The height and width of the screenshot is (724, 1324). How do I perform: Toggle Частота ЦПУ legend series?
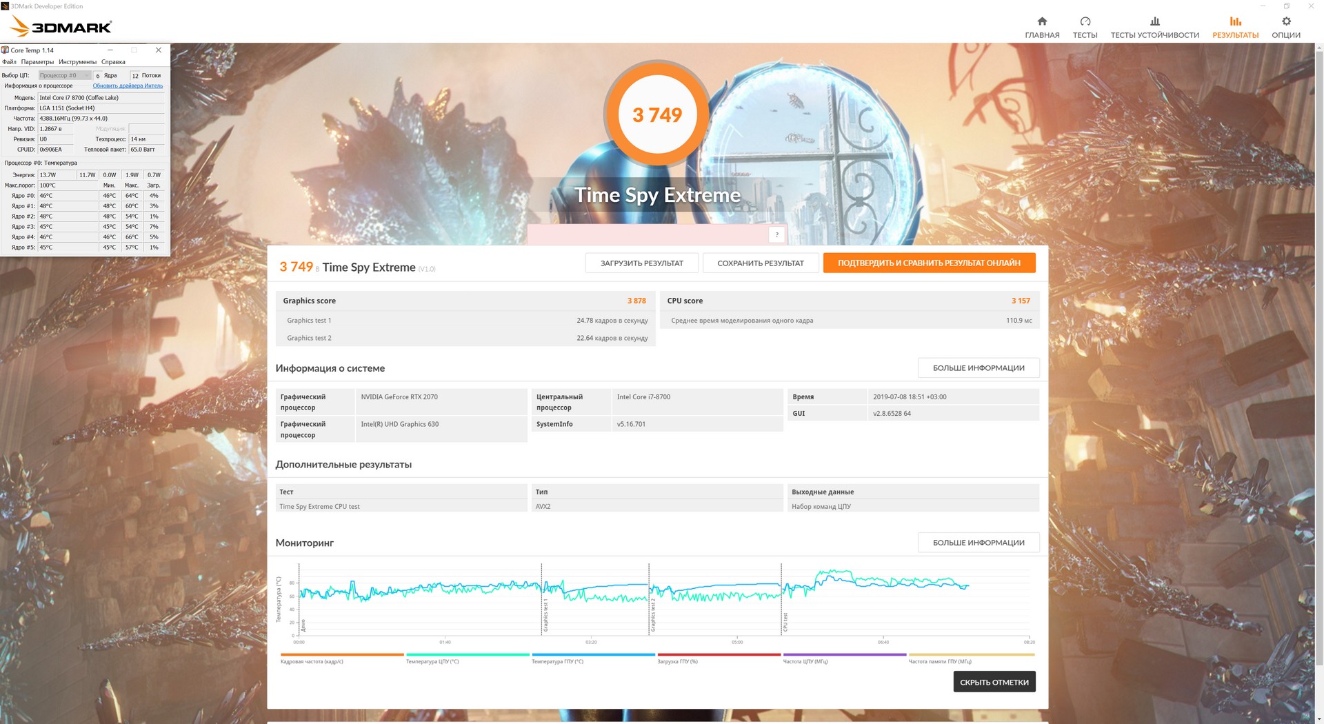click(x=844, y=658)
